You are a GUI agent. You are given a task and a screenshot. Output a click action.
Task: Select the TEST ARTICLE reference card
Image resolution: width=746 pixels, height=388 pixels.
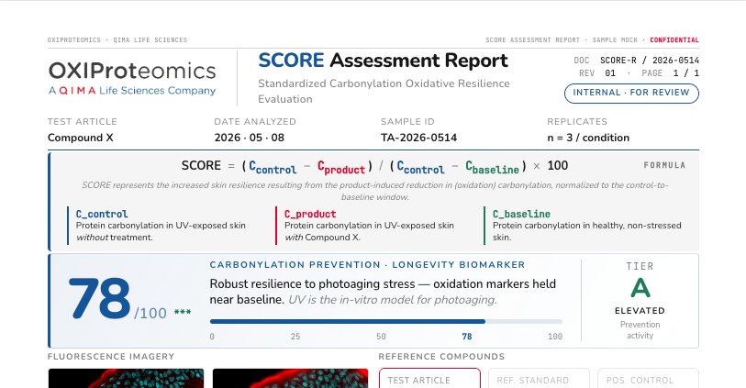click(x=429, y=378)
